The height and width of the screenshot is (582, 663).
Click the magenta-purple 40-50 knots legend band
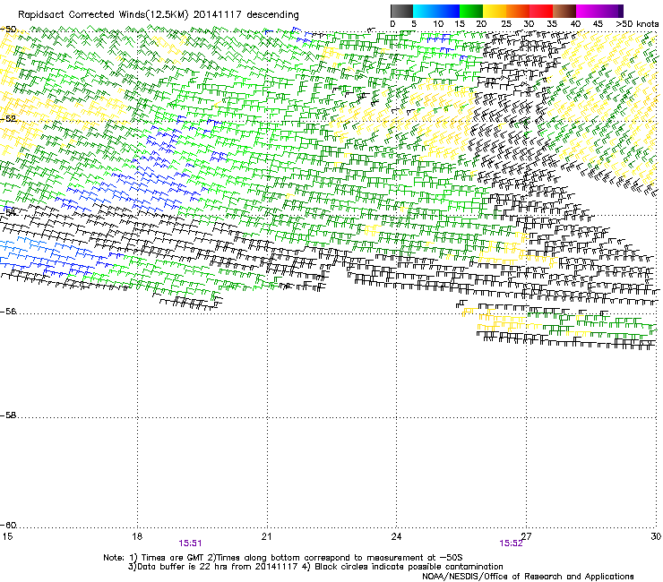coord(599,11)
